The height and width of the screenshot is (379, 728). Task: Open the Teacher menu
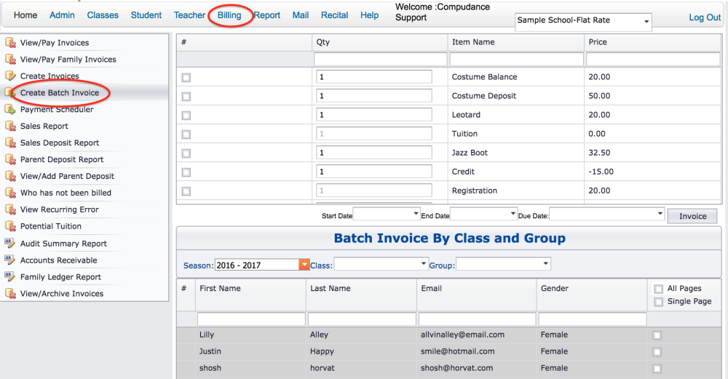[x=189, y=15]
